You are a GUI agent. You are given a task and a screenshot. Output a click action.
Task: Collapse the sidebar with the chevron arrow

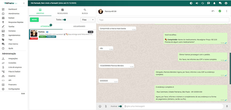click(x=24, y=3)
